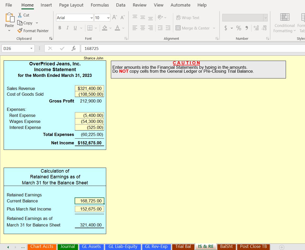Switch to the BalSht sheet tab
The width and height of the screenshot is (305, 250).
point(226,247)
